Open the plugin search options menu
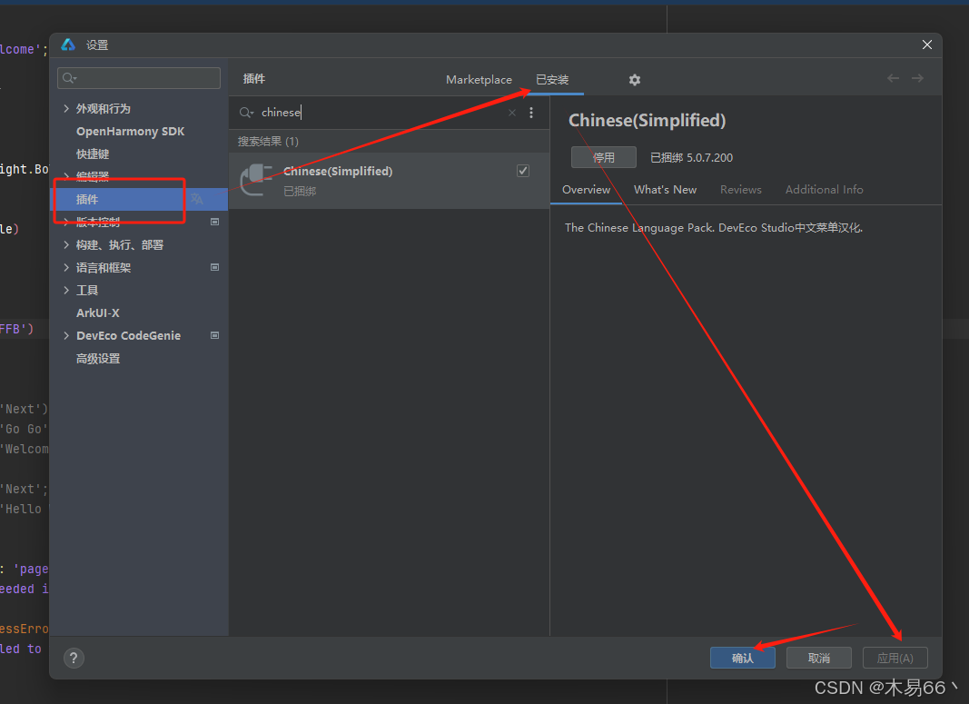 [x=531, y=113]
